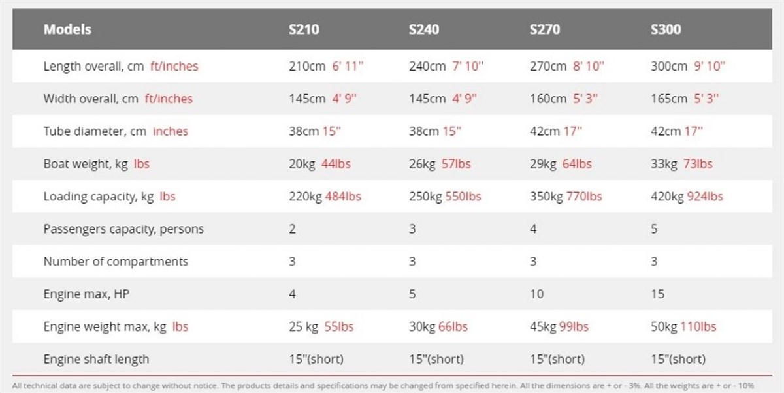Click the S210 column header

[x=304, y=29]
